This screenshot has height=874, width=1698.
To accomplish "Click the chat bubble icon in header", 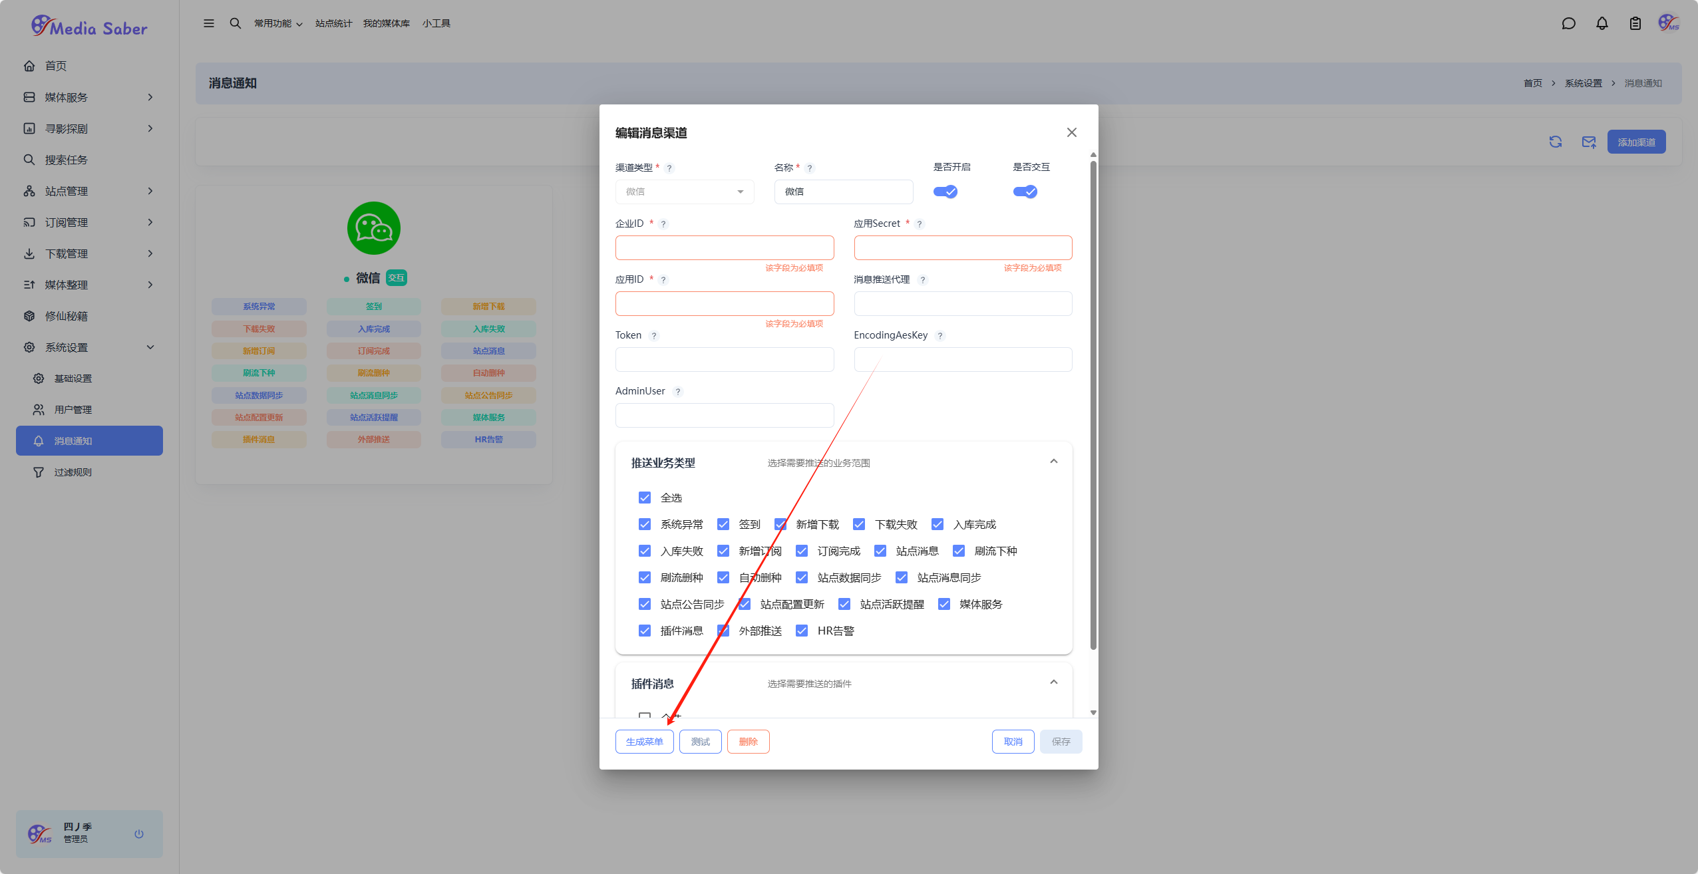I will coord(1568,23).
